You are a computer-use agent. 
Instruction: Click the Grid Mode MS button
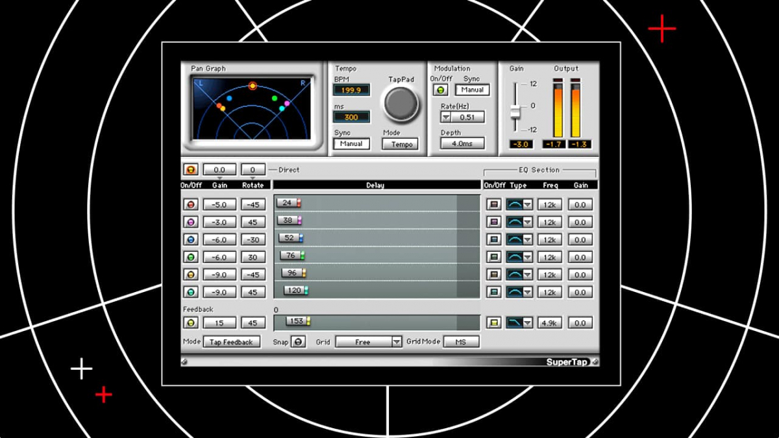pyautogui.click(x=461, y=342)
